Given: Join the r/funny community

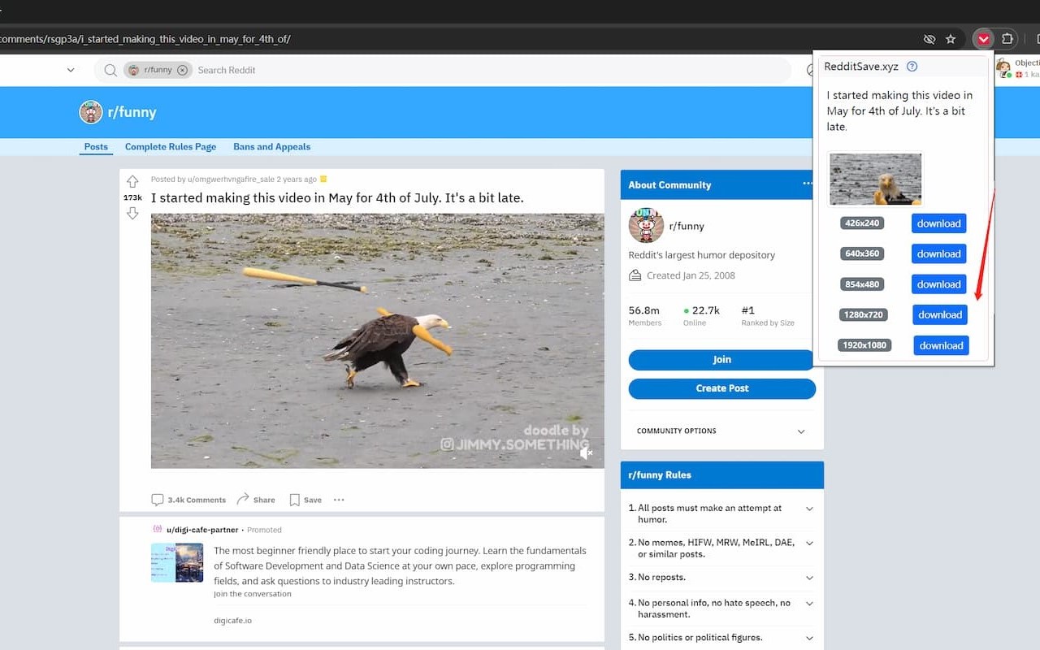Looking at the screenshot, I should [x=721, y=360].
